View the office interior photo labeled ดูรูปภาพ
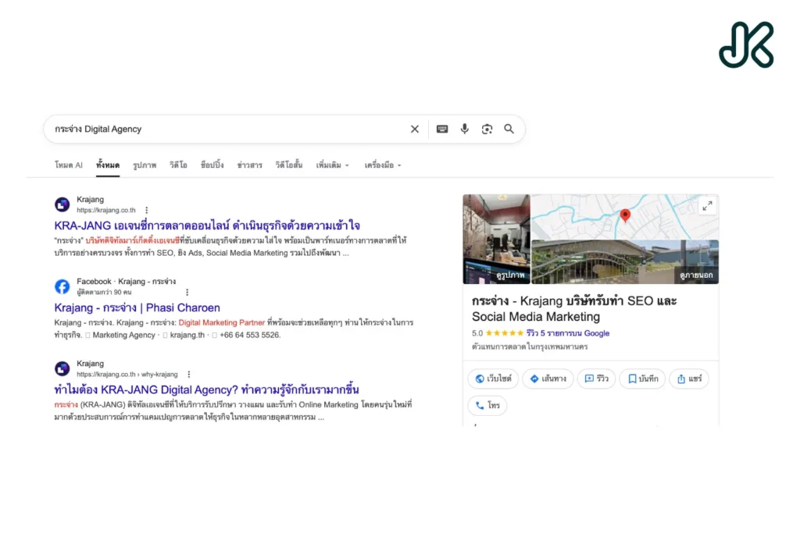Image resolution: width=800 pixels, height=533 pixels. coord(496,239)
